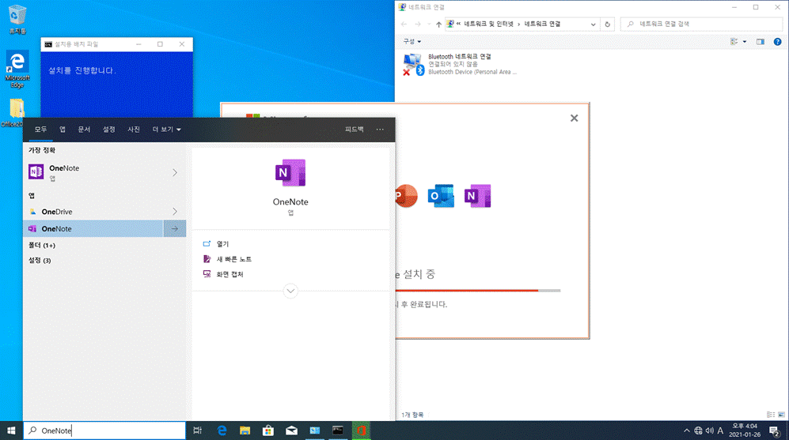789x440 pixels.
Task: Go forward in network connections window
Action: tap(418, 24)
